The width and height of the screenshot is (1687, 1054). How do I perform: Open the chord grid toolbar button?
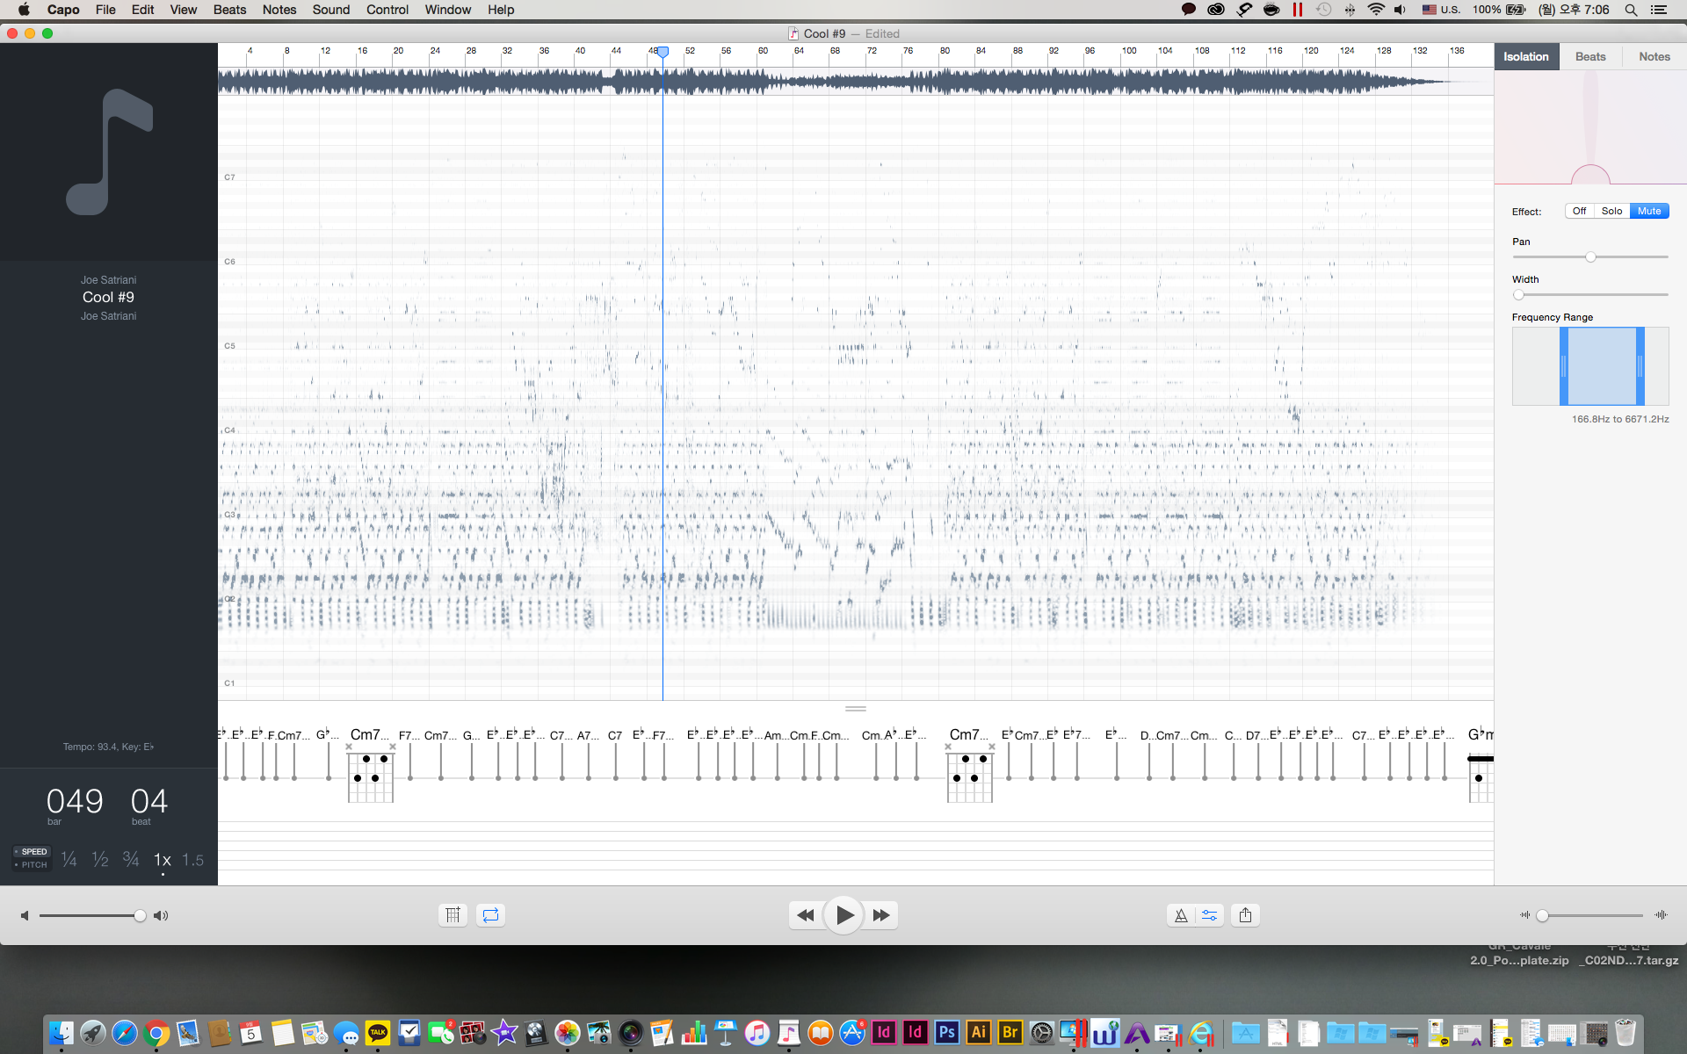click(453, 915)
